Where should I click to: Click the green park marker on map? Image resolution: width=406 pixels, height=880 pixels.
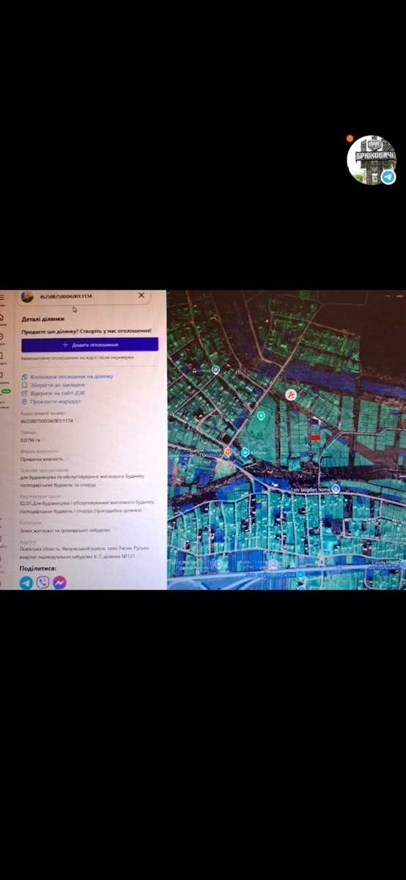pyautogui.click(x=259, y=416)
